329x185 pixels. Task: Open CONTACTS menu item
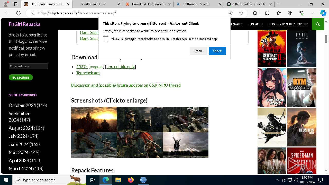(x=255, y=24)
